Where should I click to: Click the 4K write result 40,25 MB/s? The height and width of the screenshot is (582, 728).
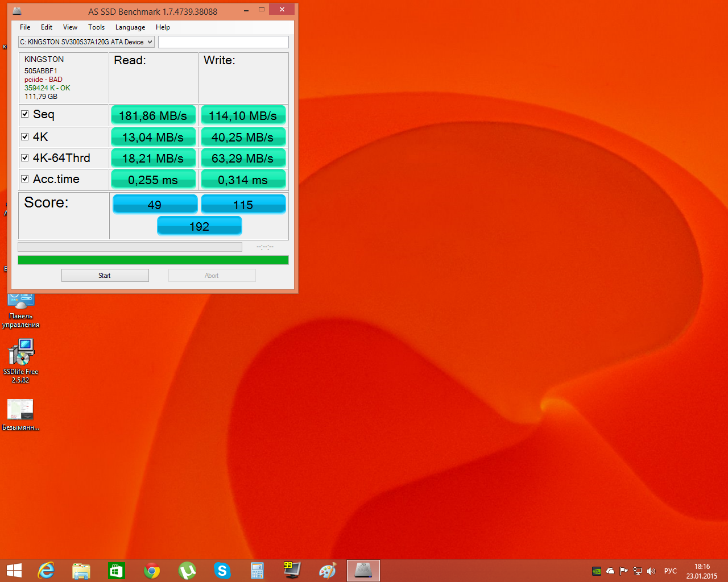pyautogui.click(x=243, y=137)
